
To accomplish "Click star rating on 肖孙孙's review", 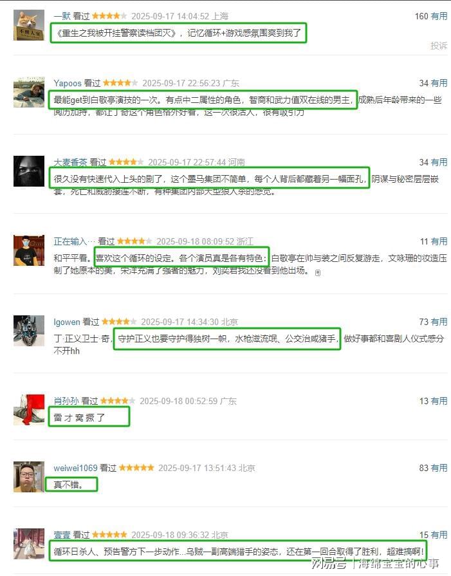I will click(x=118, y=401).
